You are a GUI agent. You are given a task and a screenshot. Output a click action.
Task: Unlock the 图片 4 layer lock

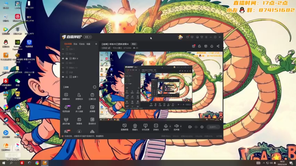click(x=67, y=59)
